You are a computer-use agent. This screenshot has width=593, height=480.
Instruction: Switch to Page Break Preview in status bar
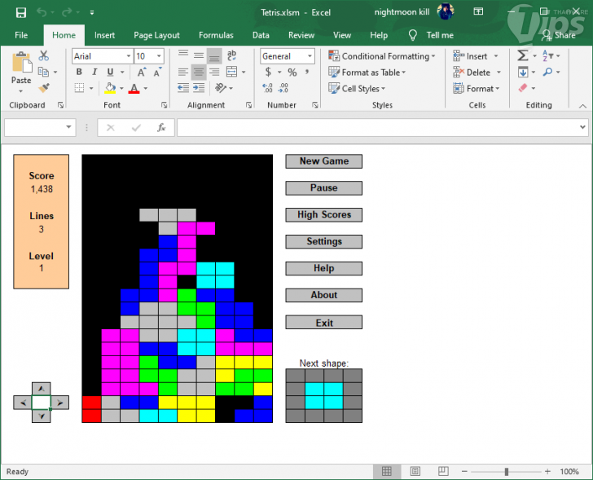pyautogui.click(x=443, y=471)
